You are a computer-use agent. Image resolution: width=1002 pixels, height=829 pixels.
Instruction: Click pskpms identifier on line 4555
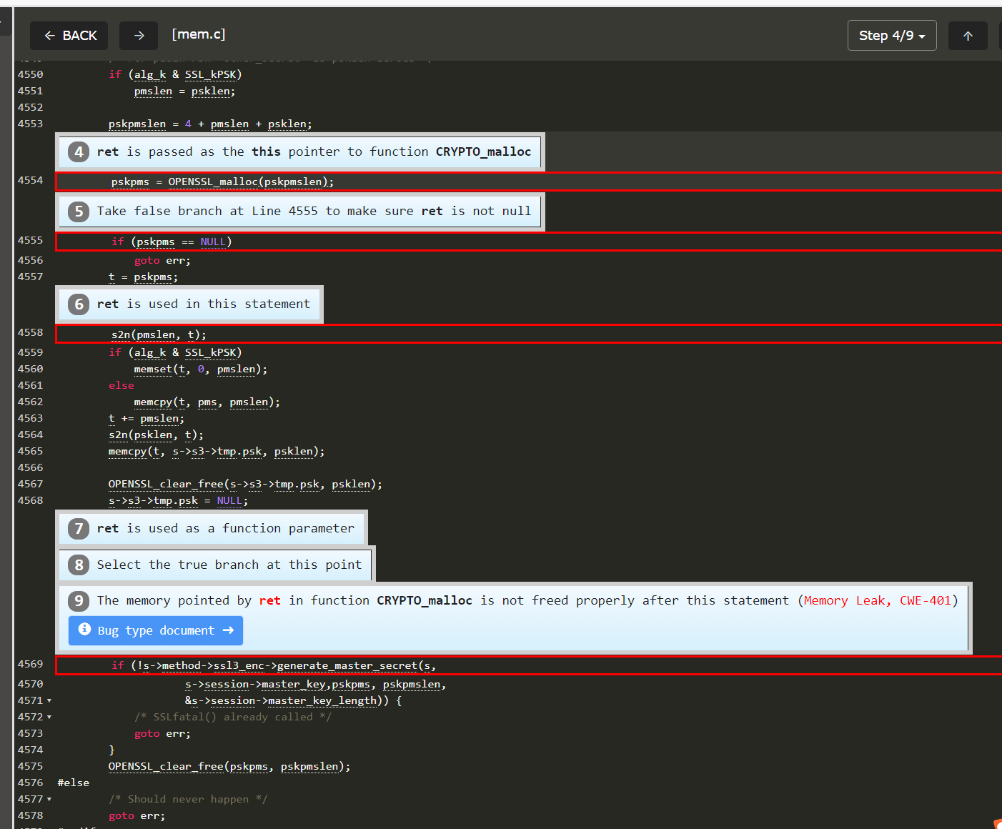[x=156, y=242]
